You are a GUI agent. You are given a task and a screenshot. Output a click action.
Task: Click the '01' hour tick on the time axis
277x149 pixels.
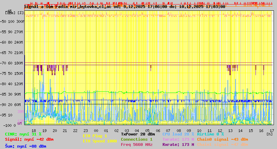(x=106, y=131)
